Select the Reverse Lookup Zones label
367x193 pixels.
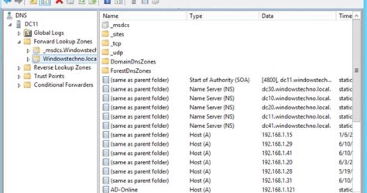(62, 68)
